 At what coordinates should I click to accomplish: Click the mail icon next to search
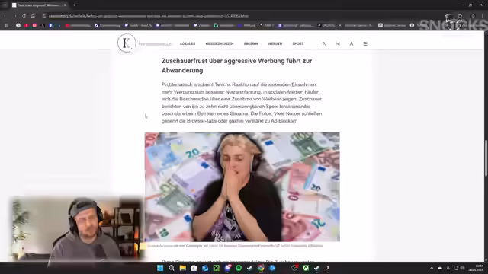click(x=338, y=44)
